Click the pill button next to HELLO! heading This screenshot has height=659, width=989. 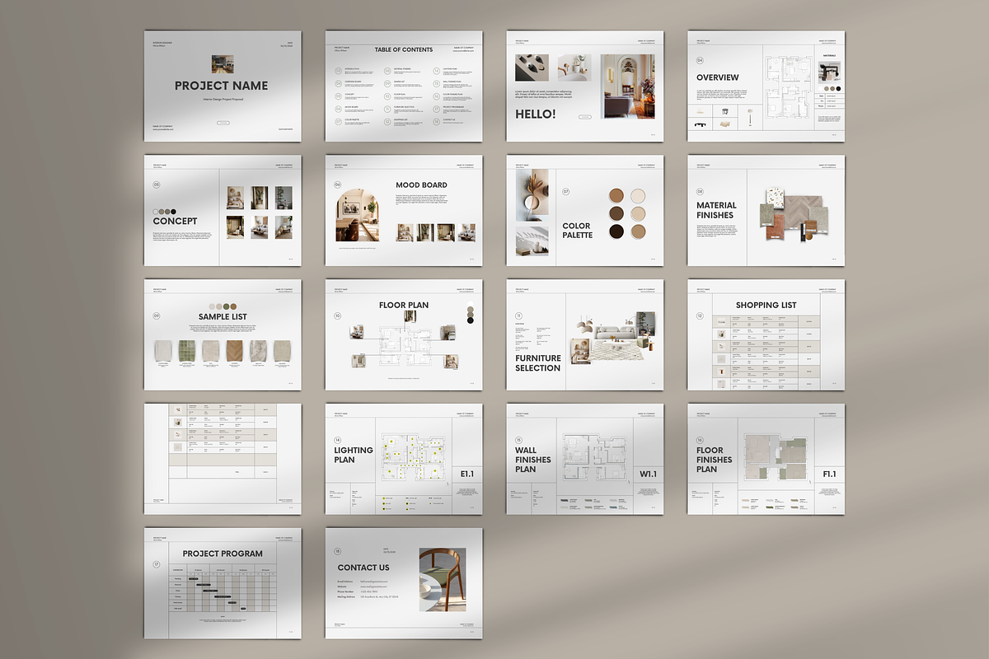click(585, 117)
